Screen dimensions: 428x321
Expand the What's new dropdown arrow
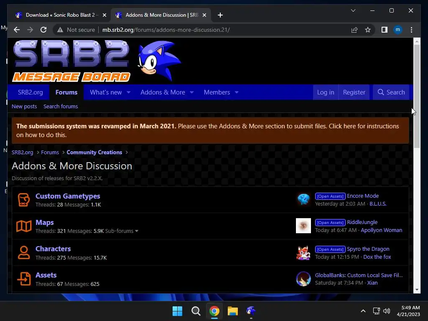(x=129, y=92)
